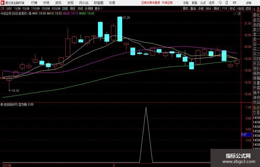Click the MA60: 19.40 indicator value
260x167 pixels.
(87, 13)
